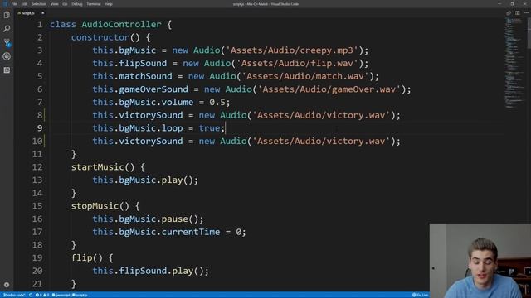Screen dimensions: 531x298
Task: Open the Help menu
Action: coord(109,4)
